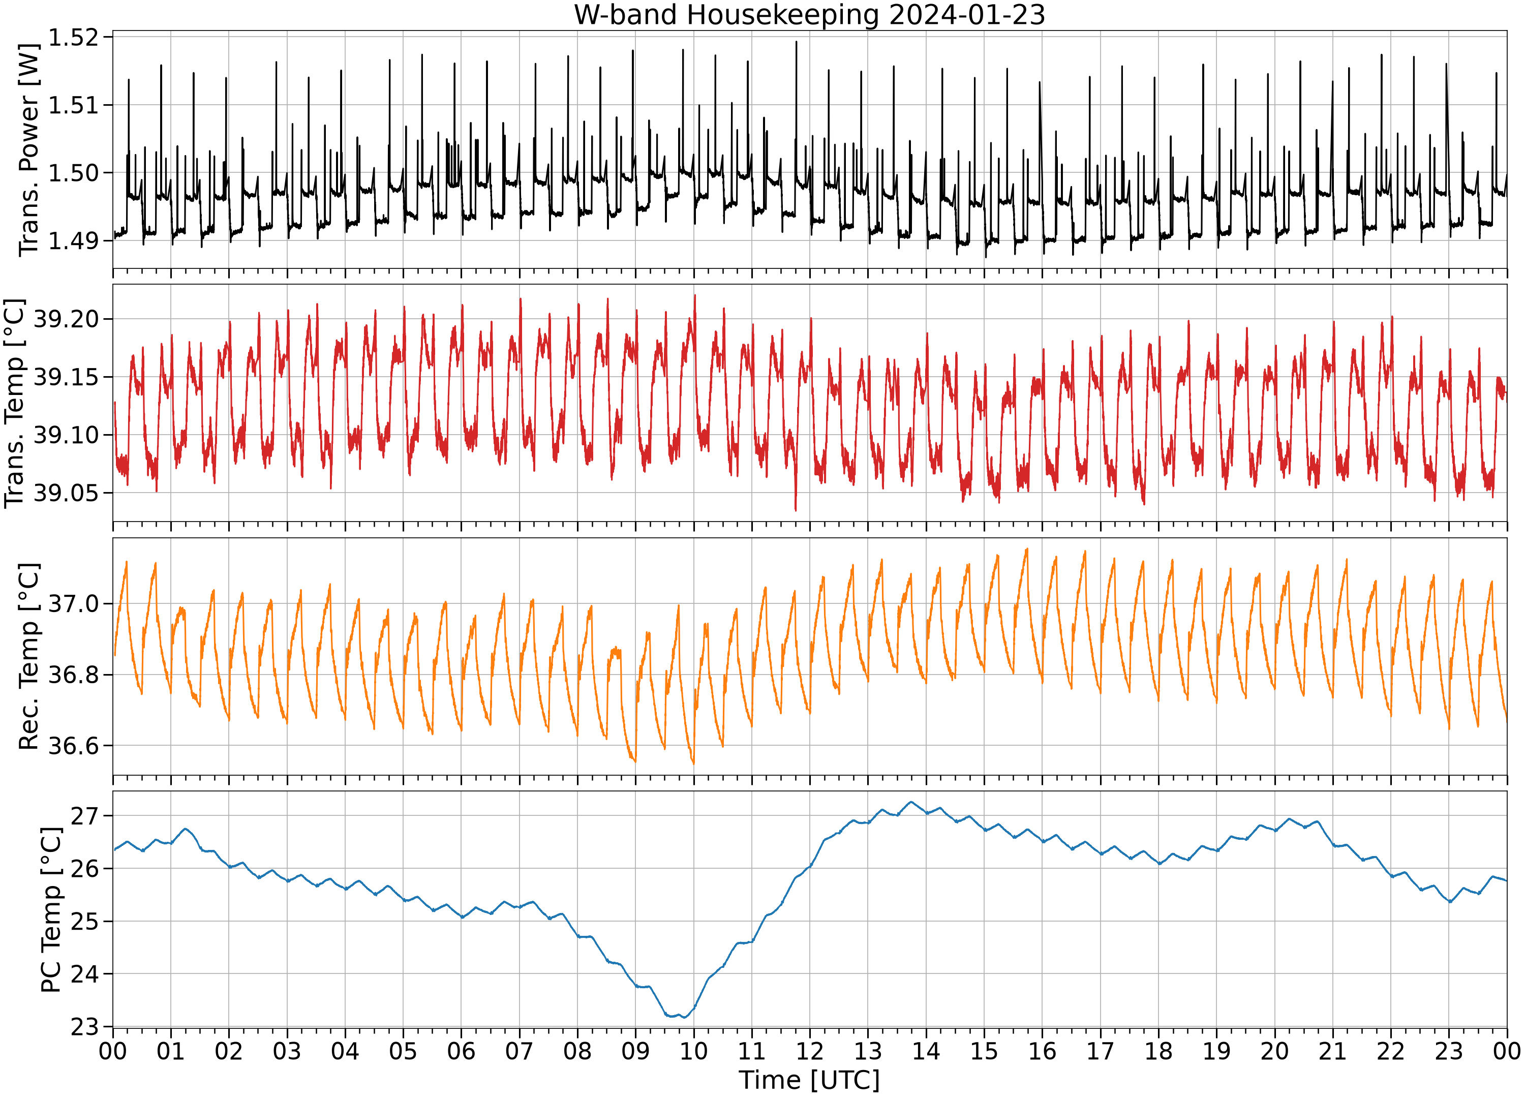Click the 39.20 transmitter temperature tick
Screen dimensions: 1525x1098
point(66,319)
